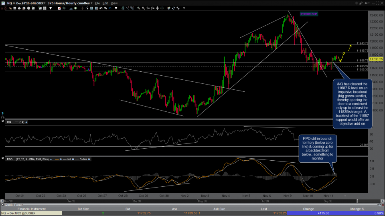Viewport: 385px width, 216px height.
Task: Click the divergent high chart label
Action: pos(309,14)
